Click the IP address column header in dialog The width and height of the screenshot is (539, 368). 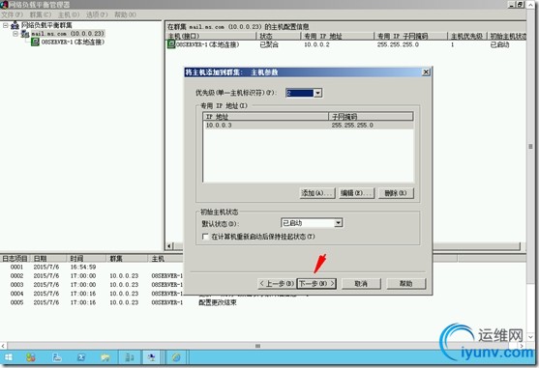(265, 117)
